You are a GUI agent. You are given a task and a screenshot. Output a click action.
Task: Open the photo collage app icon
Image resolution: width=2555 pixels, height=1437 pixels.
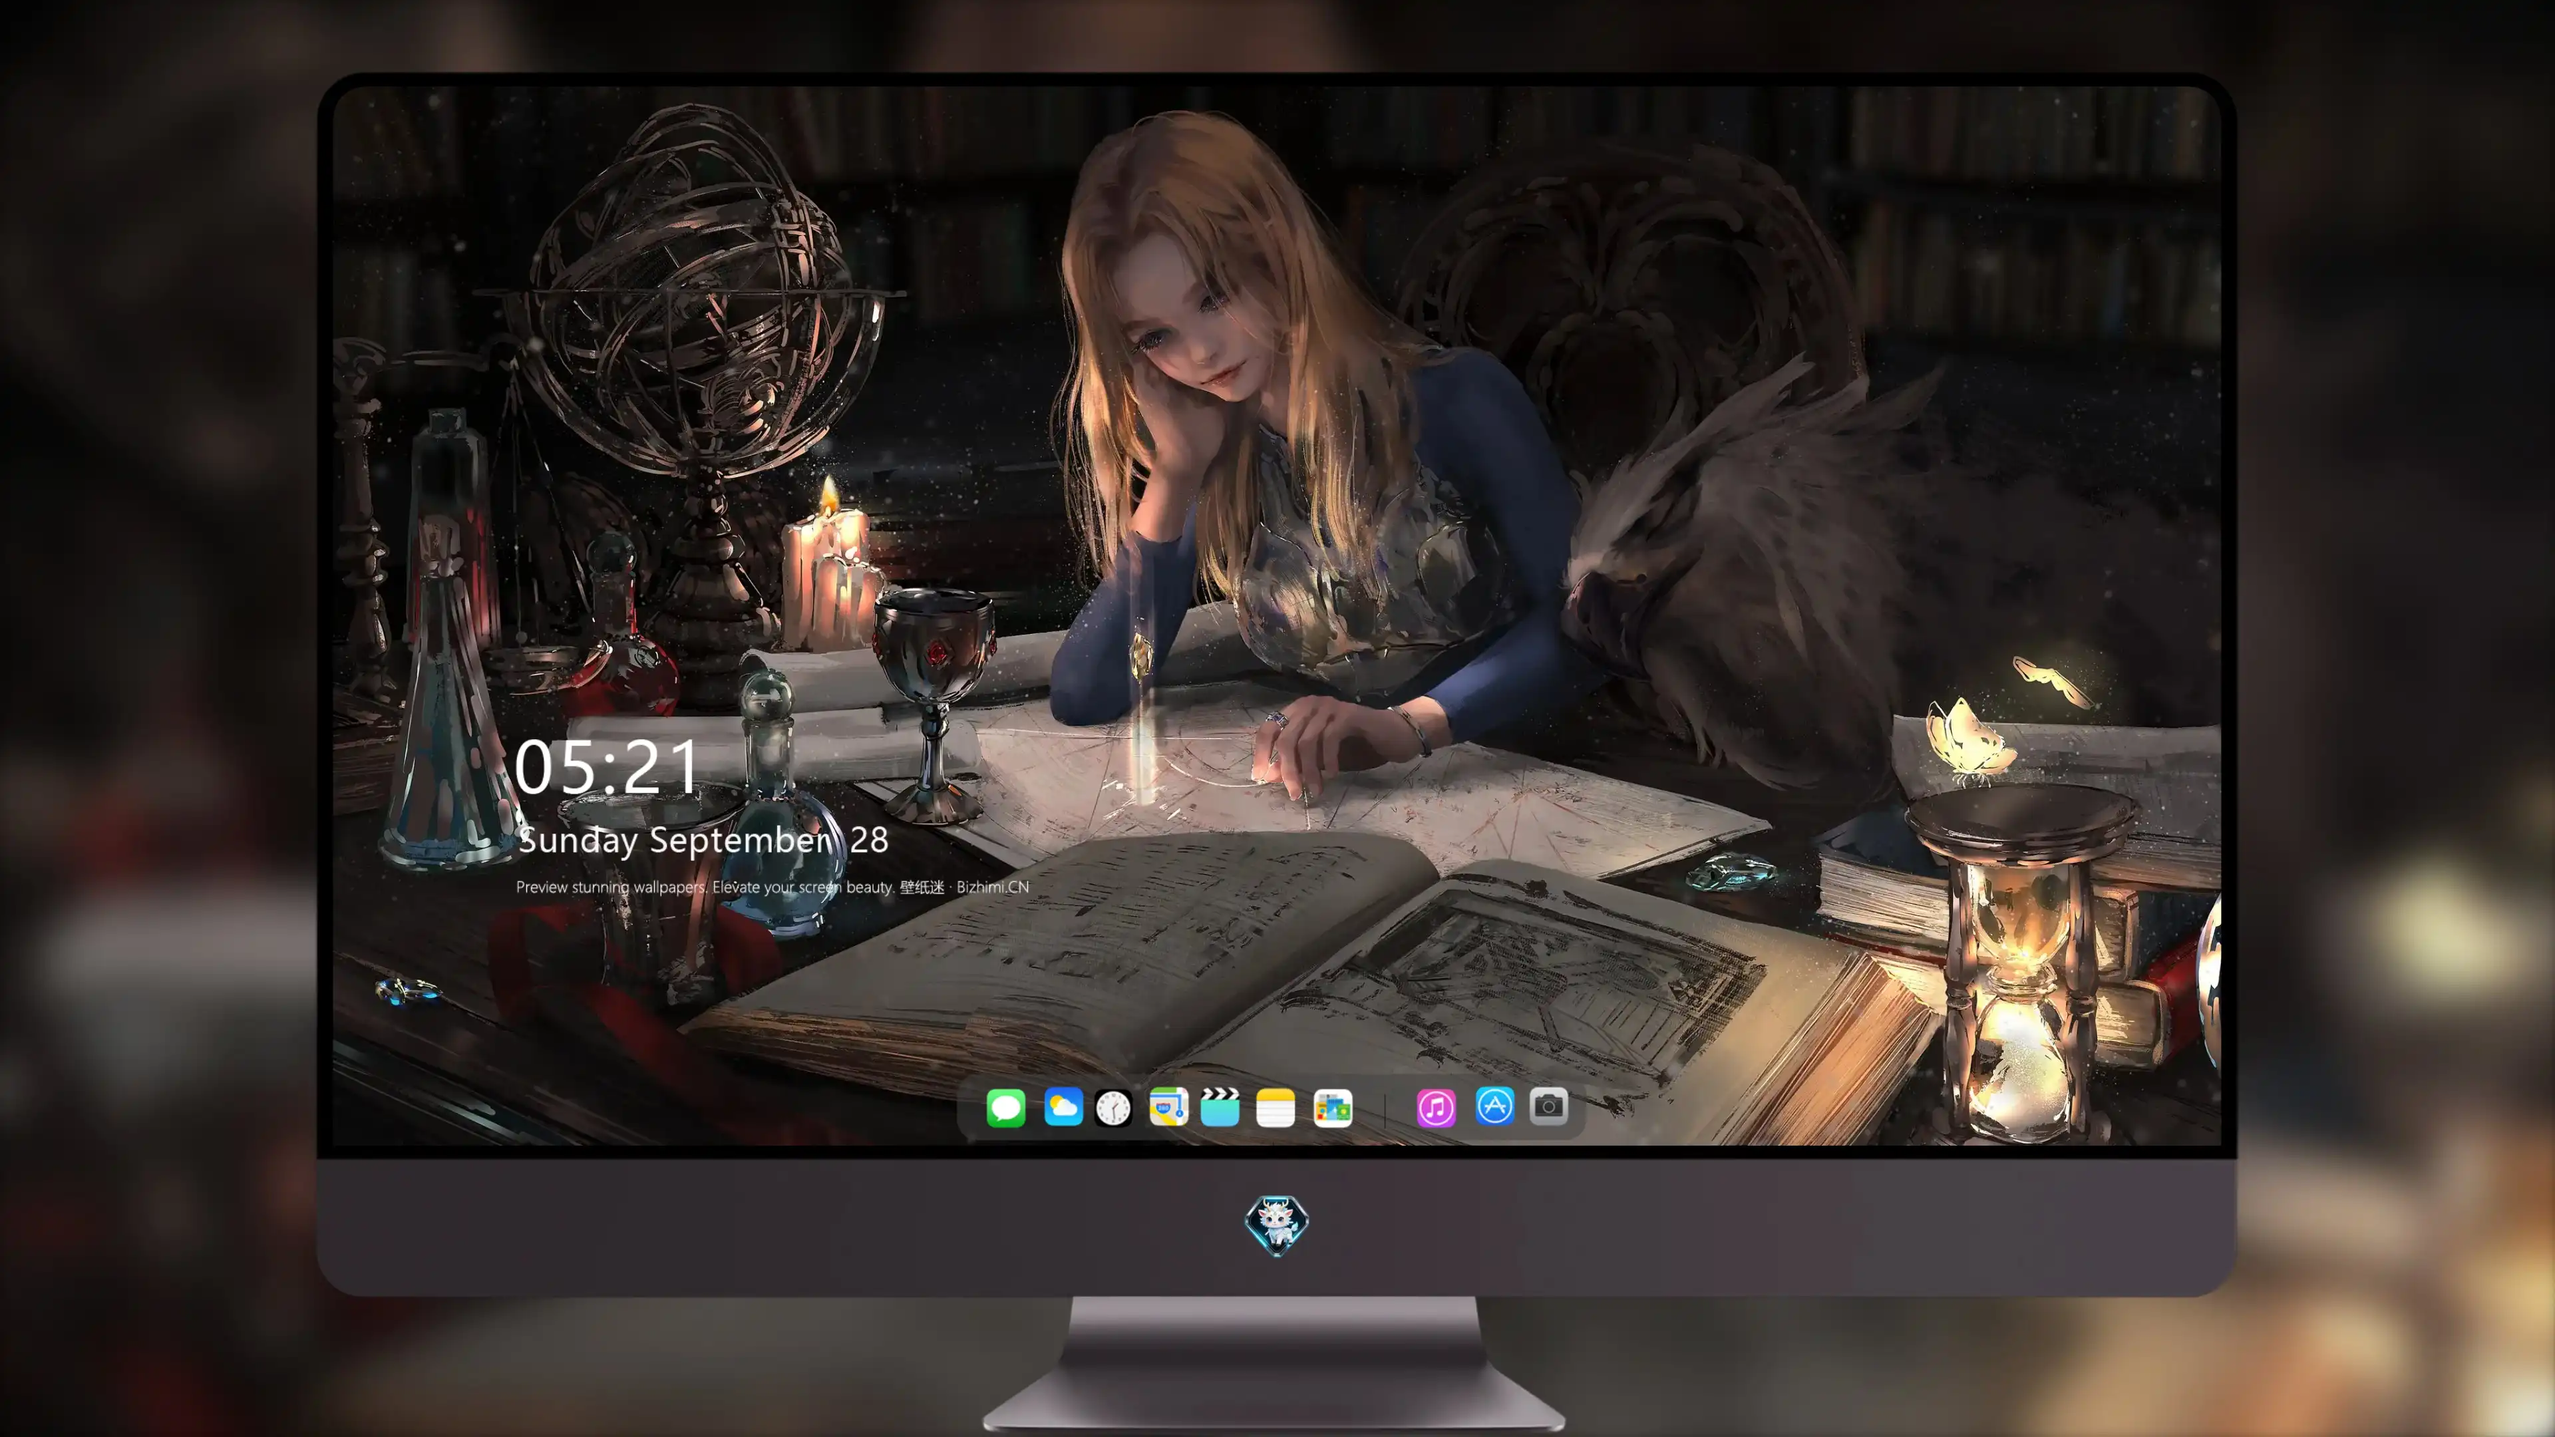pyautogui.click(x=1333, y=1108)
